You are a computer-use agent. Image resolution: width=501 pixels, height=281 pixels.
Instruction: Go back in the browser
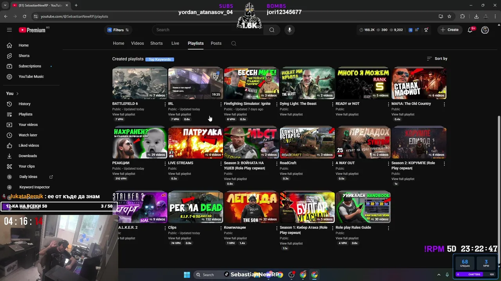pyautogui.click(x=5, y=16)
